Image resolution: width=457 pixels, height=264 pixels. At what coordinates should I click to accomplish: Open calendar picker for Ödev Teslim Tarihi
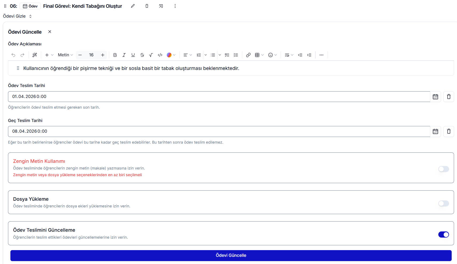(x=435, y=97)
